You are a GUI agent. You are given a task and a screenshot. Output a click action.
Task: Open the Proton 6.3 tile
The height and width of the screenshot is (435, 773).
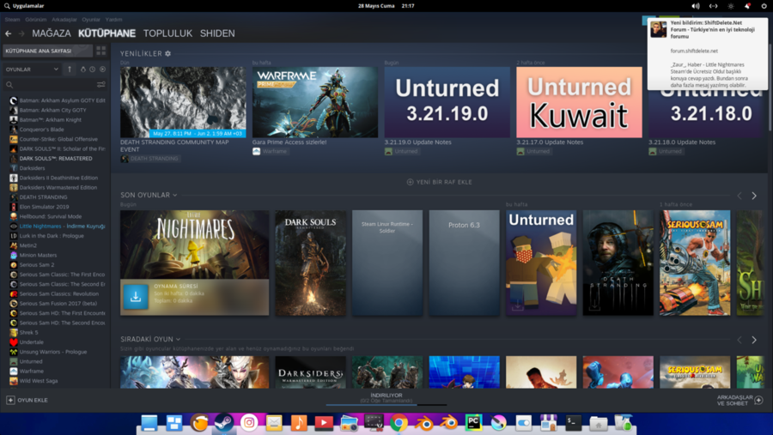coord(464,263)
